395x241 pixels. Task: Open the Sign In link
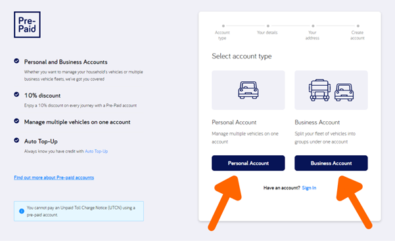click(x=309, y=188)
